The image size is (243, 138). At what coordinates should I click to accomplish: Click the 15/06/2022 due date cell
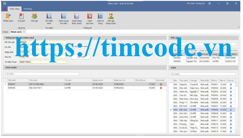pos(124,84)
